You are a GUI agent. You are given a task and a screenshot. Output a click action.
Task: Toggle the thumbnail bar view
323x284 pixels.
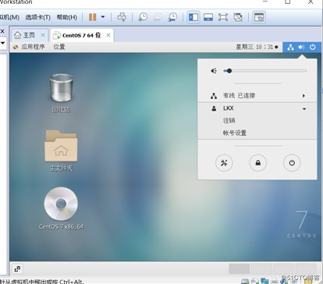pos(208,17)
